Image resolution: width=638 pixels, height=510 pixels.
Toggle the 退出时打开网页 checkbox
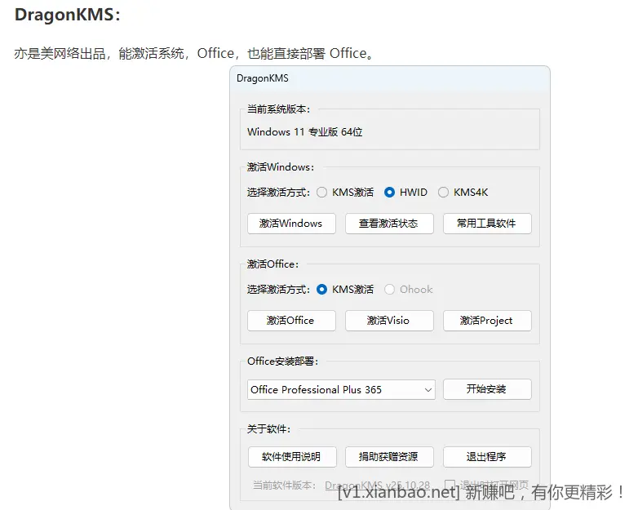450,484
